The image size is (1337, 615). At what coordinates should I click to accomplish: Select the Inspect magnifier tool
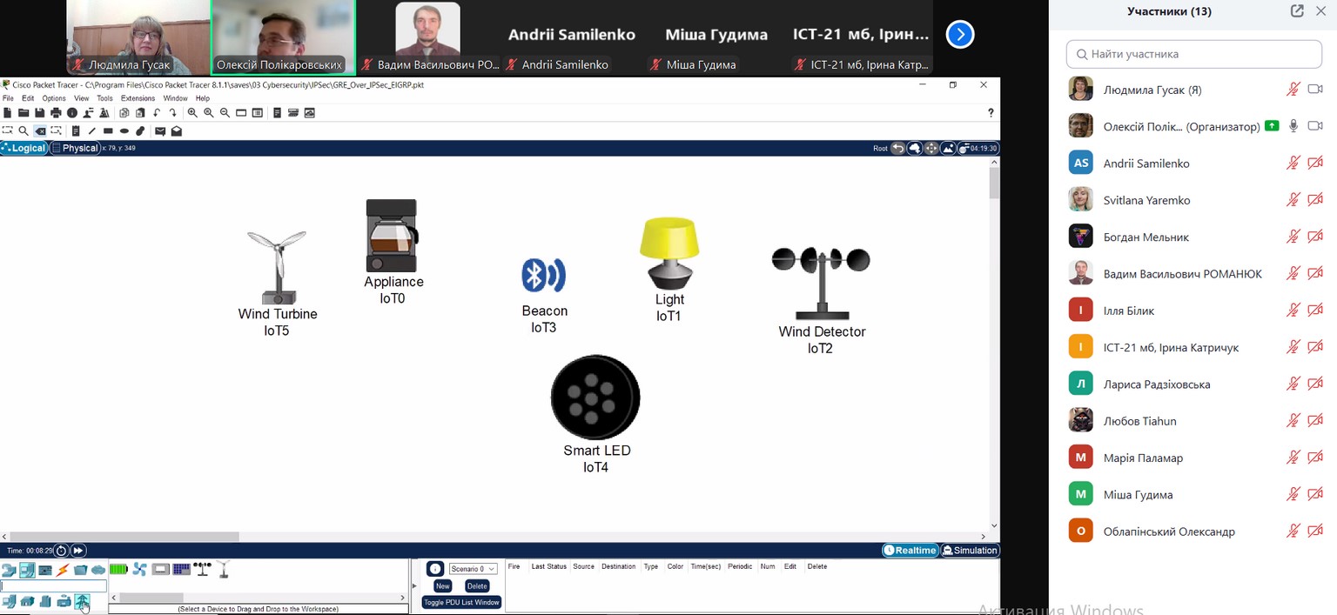click(x=24, y=131)
